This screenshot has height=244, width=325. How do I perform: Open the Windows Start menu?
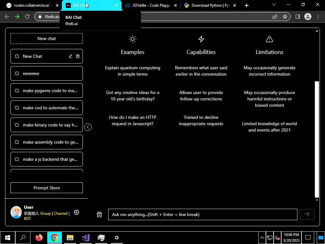click(8, 238)
